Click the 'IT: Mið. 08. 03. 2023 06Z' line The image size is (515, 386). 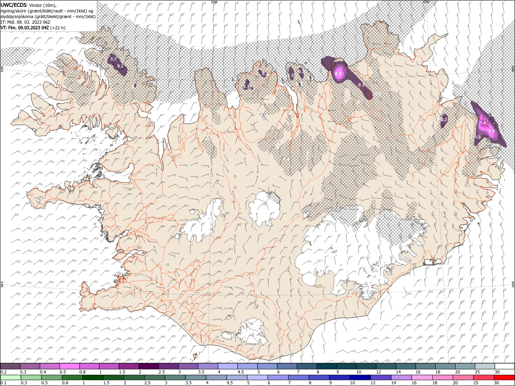tap(25, 22)
